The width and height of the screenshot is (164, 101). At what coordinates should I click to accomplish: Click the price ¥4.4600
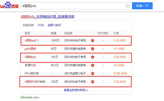click(119, 65)
